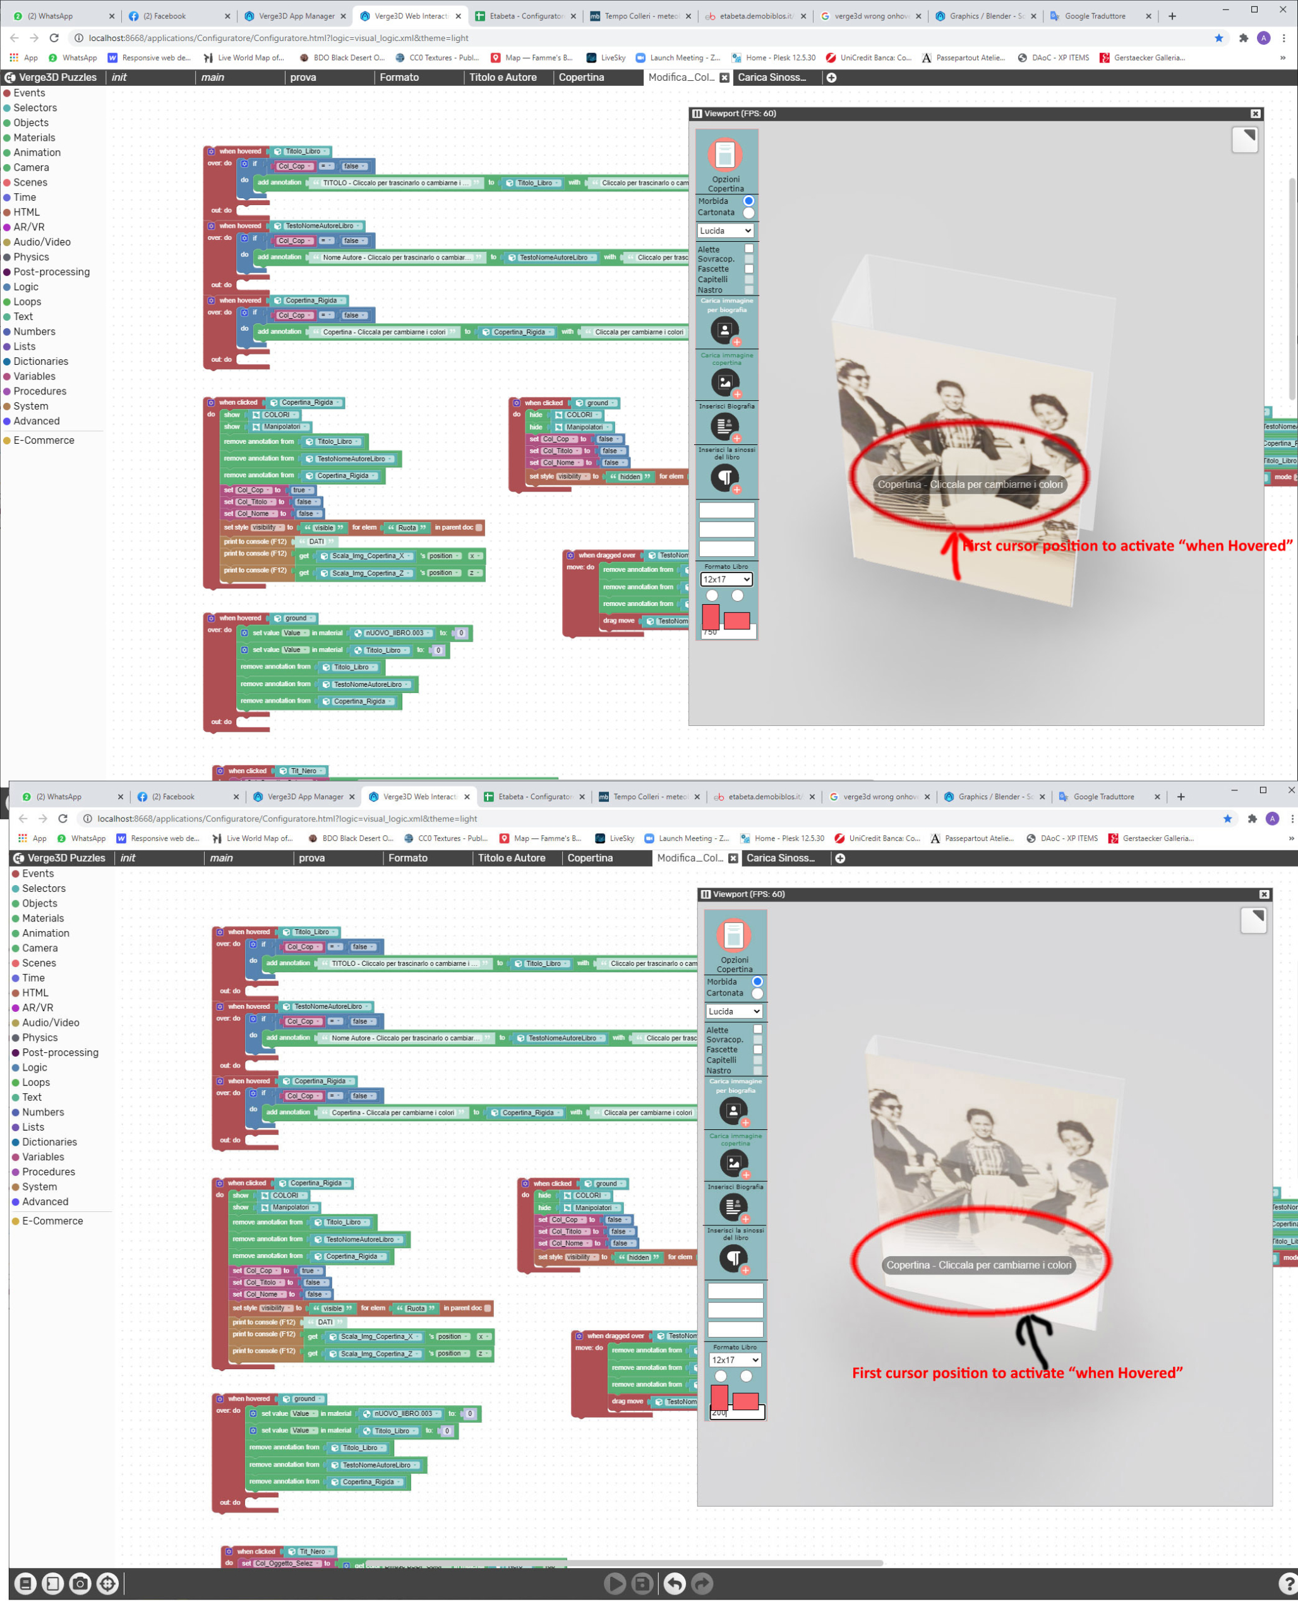
Task: Click the first empty text field in the lower viewport
Action: [735, 1291]
